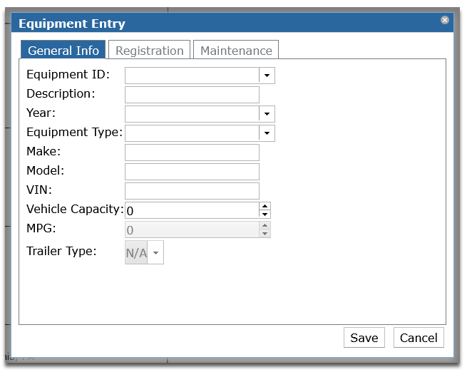Click the Vehicle Capacity label

pyautogui.click(x=75, y=210)
